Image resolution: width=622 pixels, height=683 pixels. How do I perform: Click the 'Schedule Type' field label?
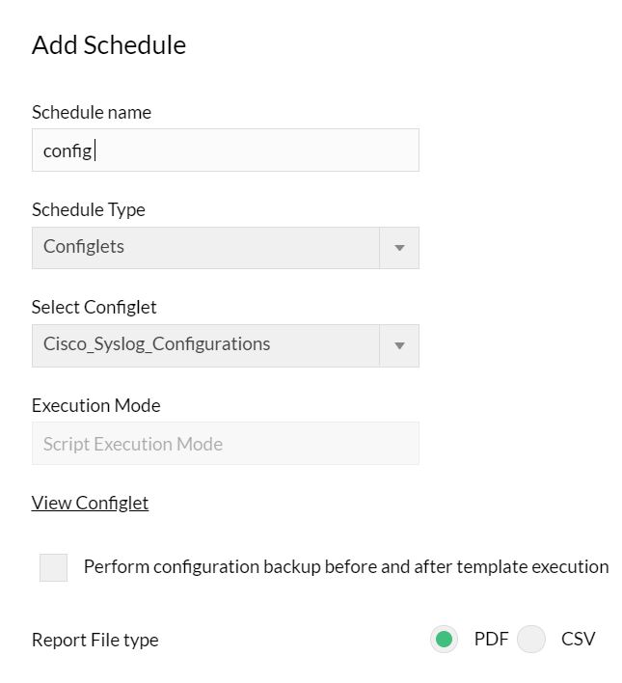(89, 209)
